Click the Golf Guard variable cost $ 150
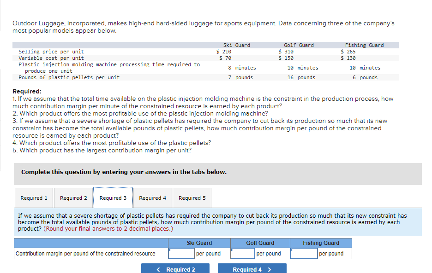 coord(286,58)
